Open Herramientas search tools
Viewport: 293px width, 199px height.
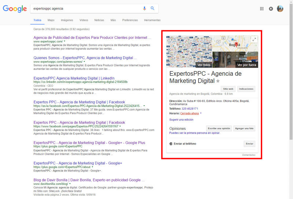(152, 20)
